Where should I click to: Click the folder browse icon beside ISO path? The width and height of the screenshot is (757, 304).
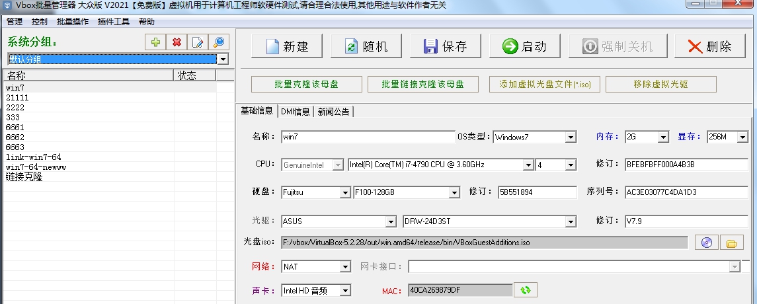point(732,243)
